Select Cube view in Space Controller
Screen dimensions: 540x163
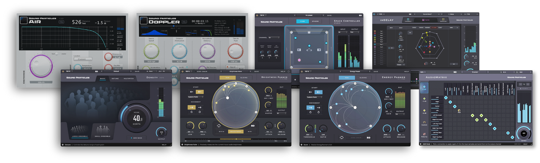(302, 21)
